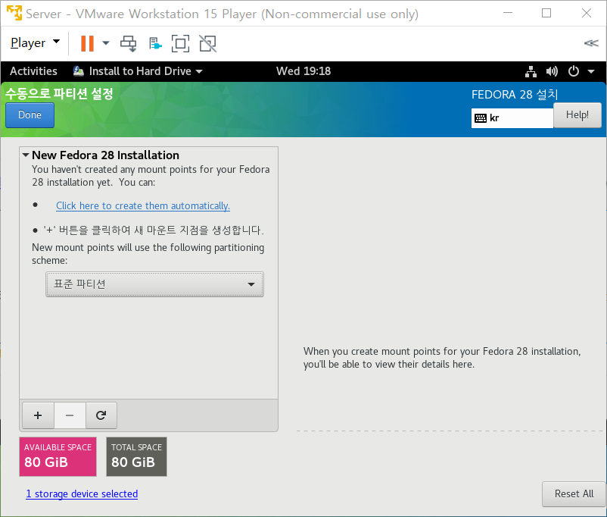Open the Player menu
Screen dimensions: 607x517
35,42
